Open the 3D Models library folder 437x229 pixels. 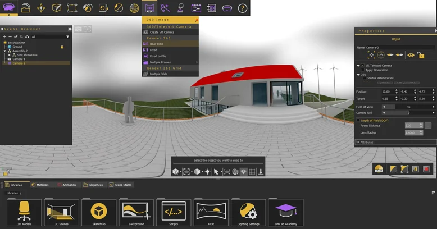(24, 212)
